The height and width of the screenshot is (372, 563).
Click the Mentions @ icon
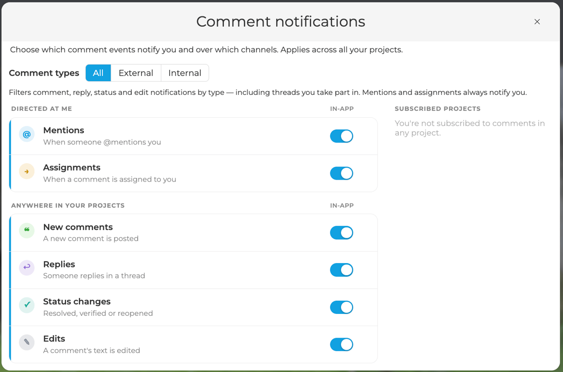pyautogui.click(x=27, y=134)
